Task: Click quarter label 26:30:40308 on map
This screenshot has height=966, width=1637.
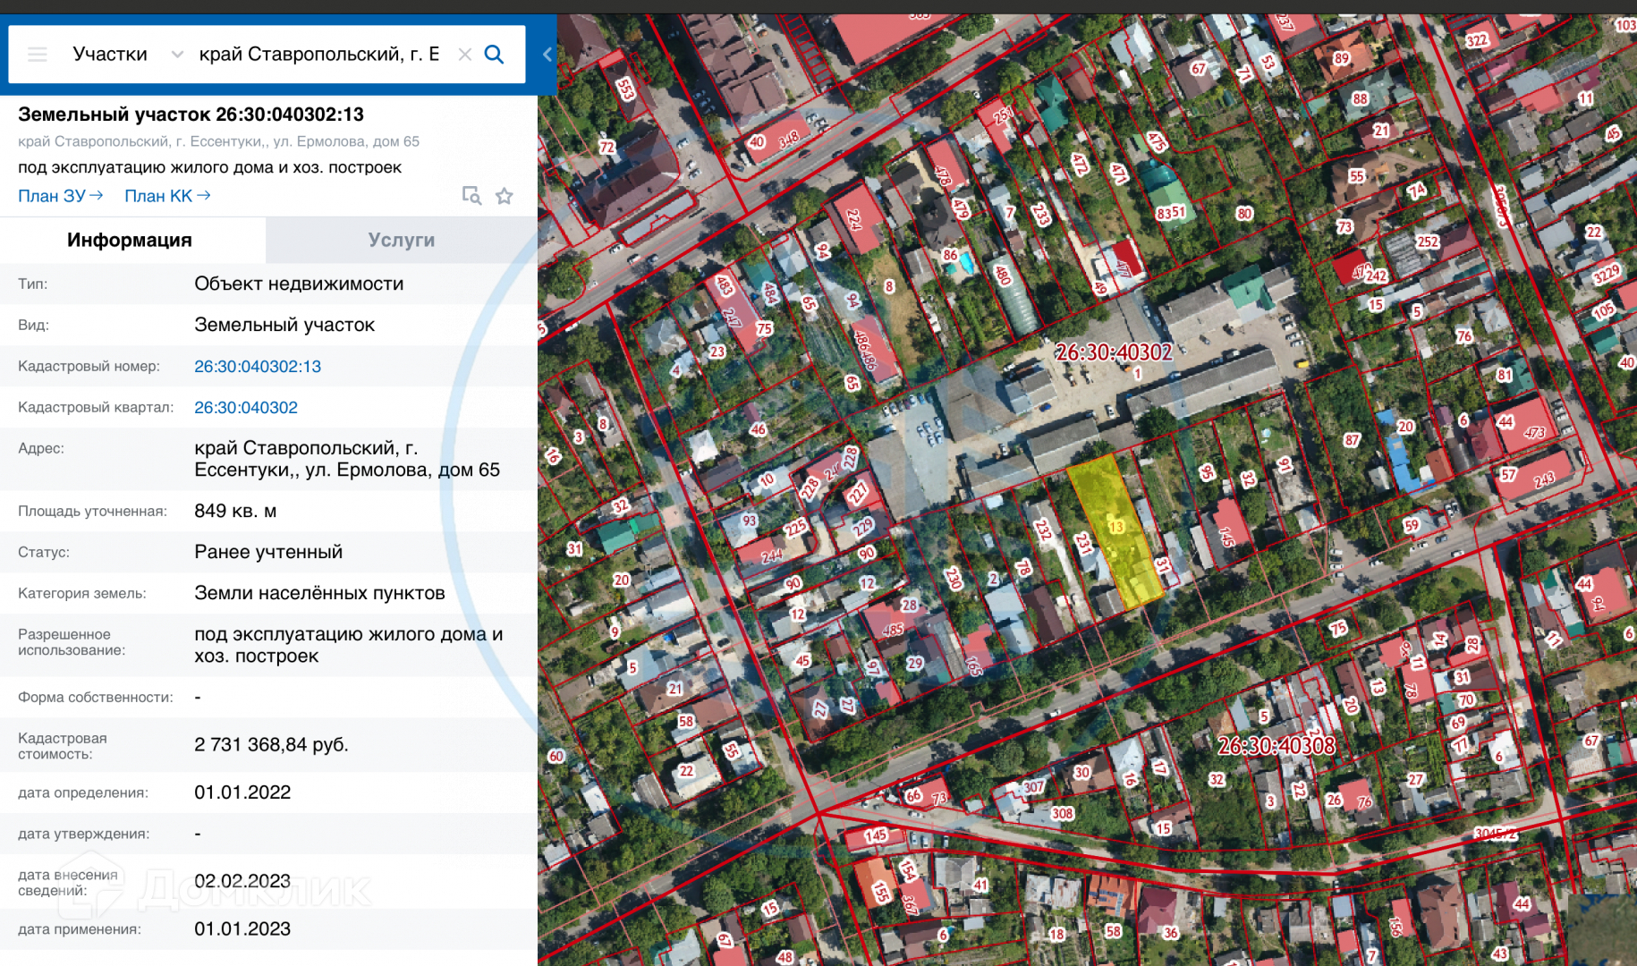Action: pos(1277,746)
